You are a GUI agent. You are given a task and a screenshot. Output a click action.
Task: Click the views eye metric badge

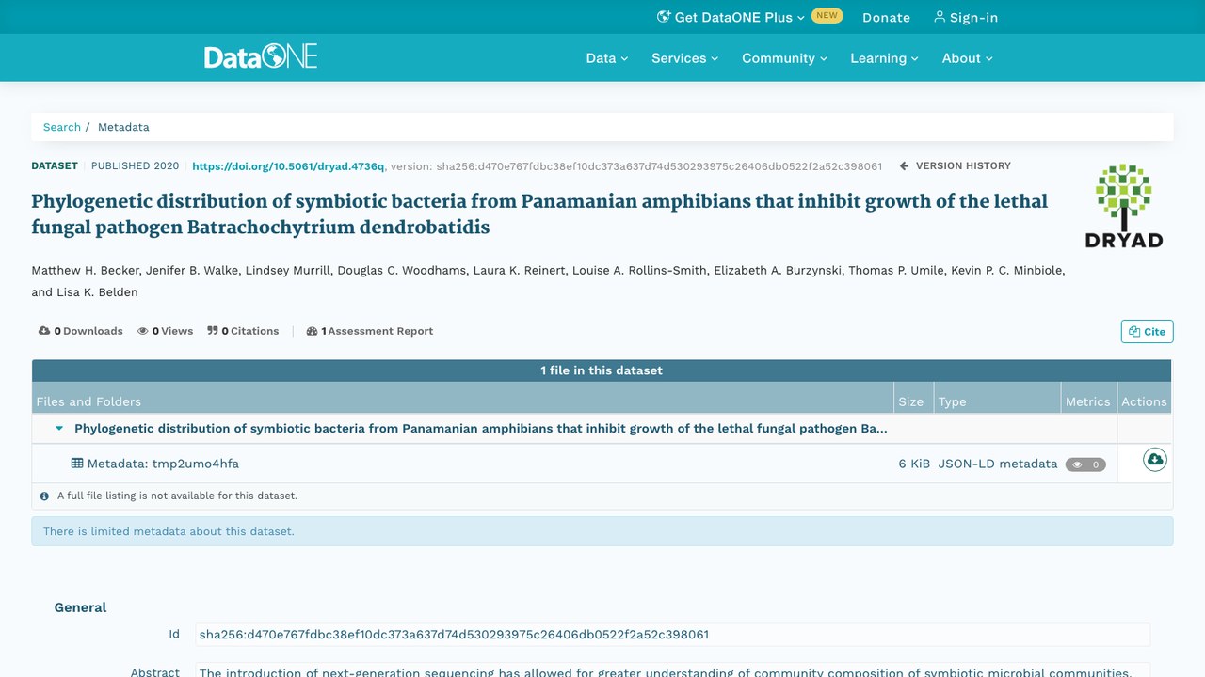1085,464
